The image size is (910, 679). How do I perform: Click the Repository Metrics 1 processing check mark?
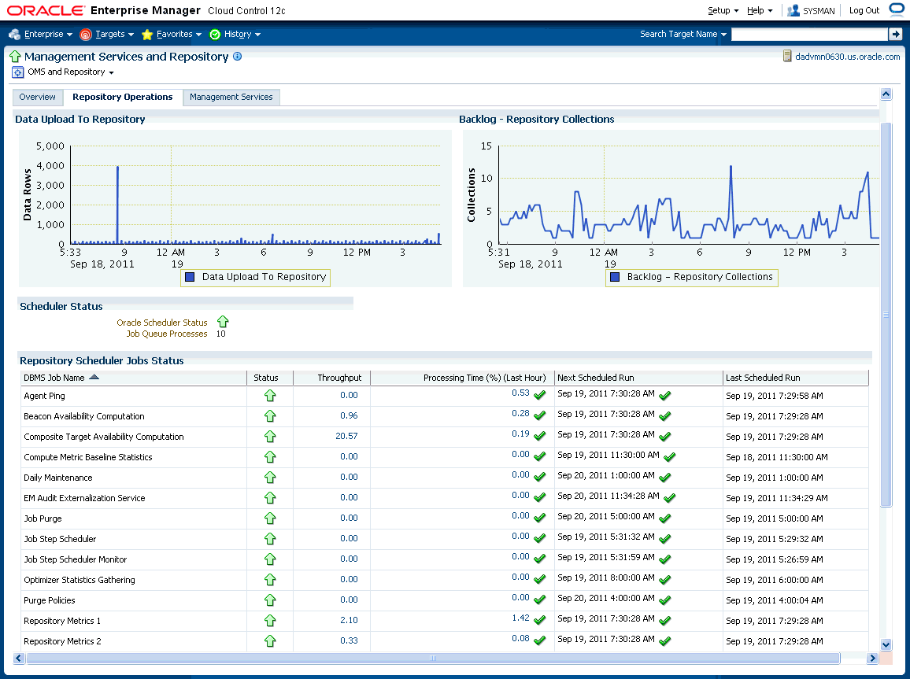[x=540, y=621]
